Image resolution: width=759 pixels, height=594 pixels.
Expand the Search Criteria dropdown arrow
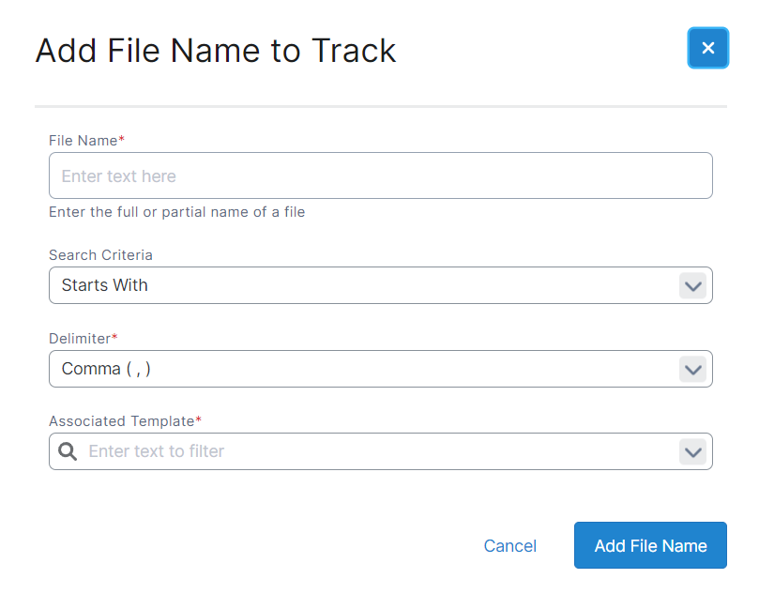[692, 286]
